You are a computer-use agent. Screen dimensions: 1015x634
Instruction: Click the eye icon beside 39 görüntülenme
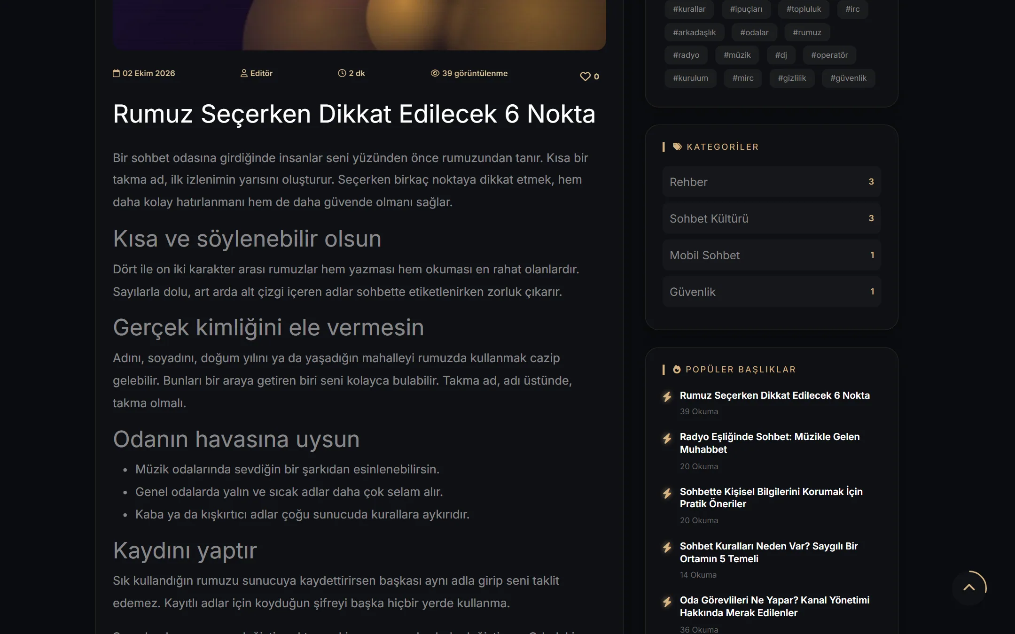tap(435, 73)
